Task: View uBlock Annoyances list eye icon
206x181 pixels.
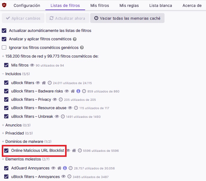Action: pos(64,176)
